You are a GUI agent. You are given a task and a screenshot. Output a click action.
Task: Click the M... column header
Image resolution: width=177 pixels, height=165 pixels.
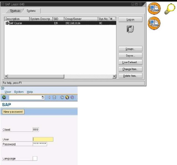pos(113,19)
